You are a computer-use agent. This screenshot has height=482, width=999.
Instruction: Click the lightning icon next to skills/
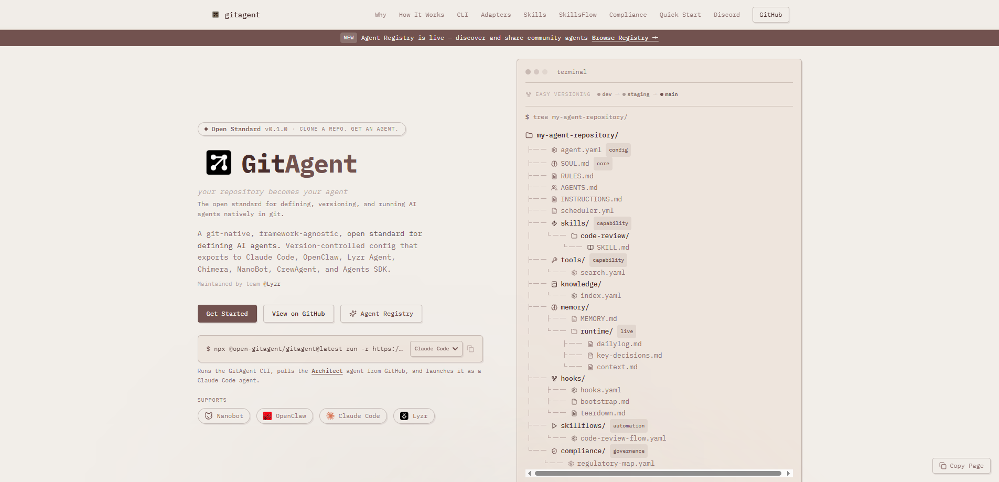point(554,223)
